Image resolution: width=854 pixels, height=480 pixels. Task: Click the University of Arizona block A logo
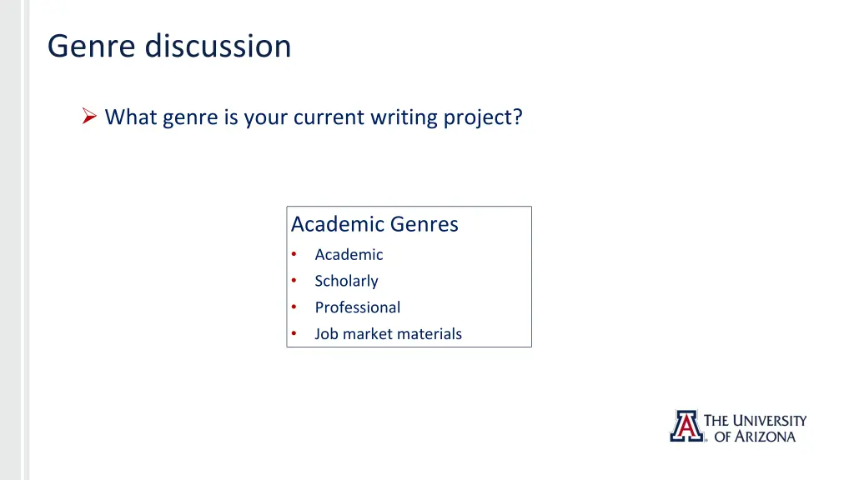point(687,426)
